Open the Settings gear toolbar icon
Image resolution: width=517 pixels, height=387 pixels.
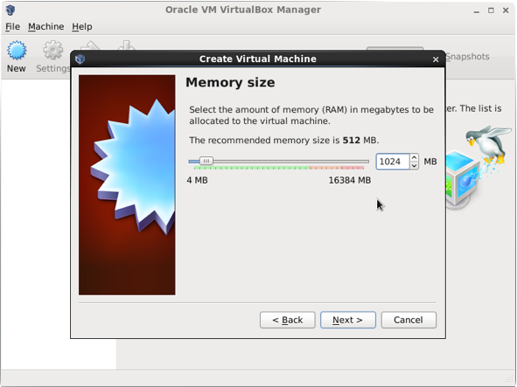53,51
